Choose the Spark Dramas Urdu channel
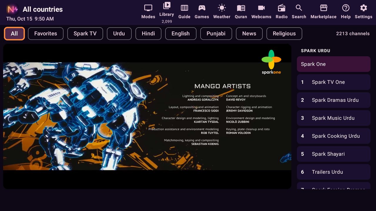Viewport: 376px width, 211px height. pos(334,100)
